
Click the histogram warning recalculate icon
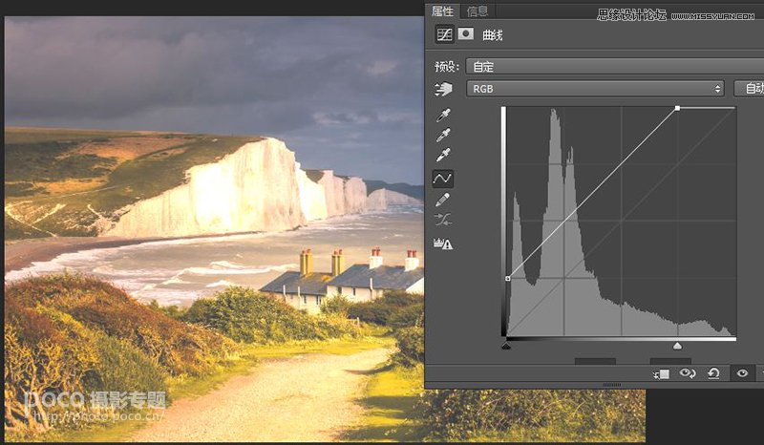pyautogui.click(x=443, y=244)
